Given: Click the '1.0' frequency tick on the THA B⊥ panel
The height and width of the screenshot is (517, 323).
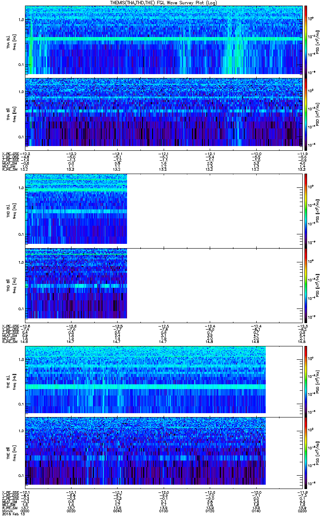Looking at the screenshot, I should pyautogui.click(x=21, y=20).
